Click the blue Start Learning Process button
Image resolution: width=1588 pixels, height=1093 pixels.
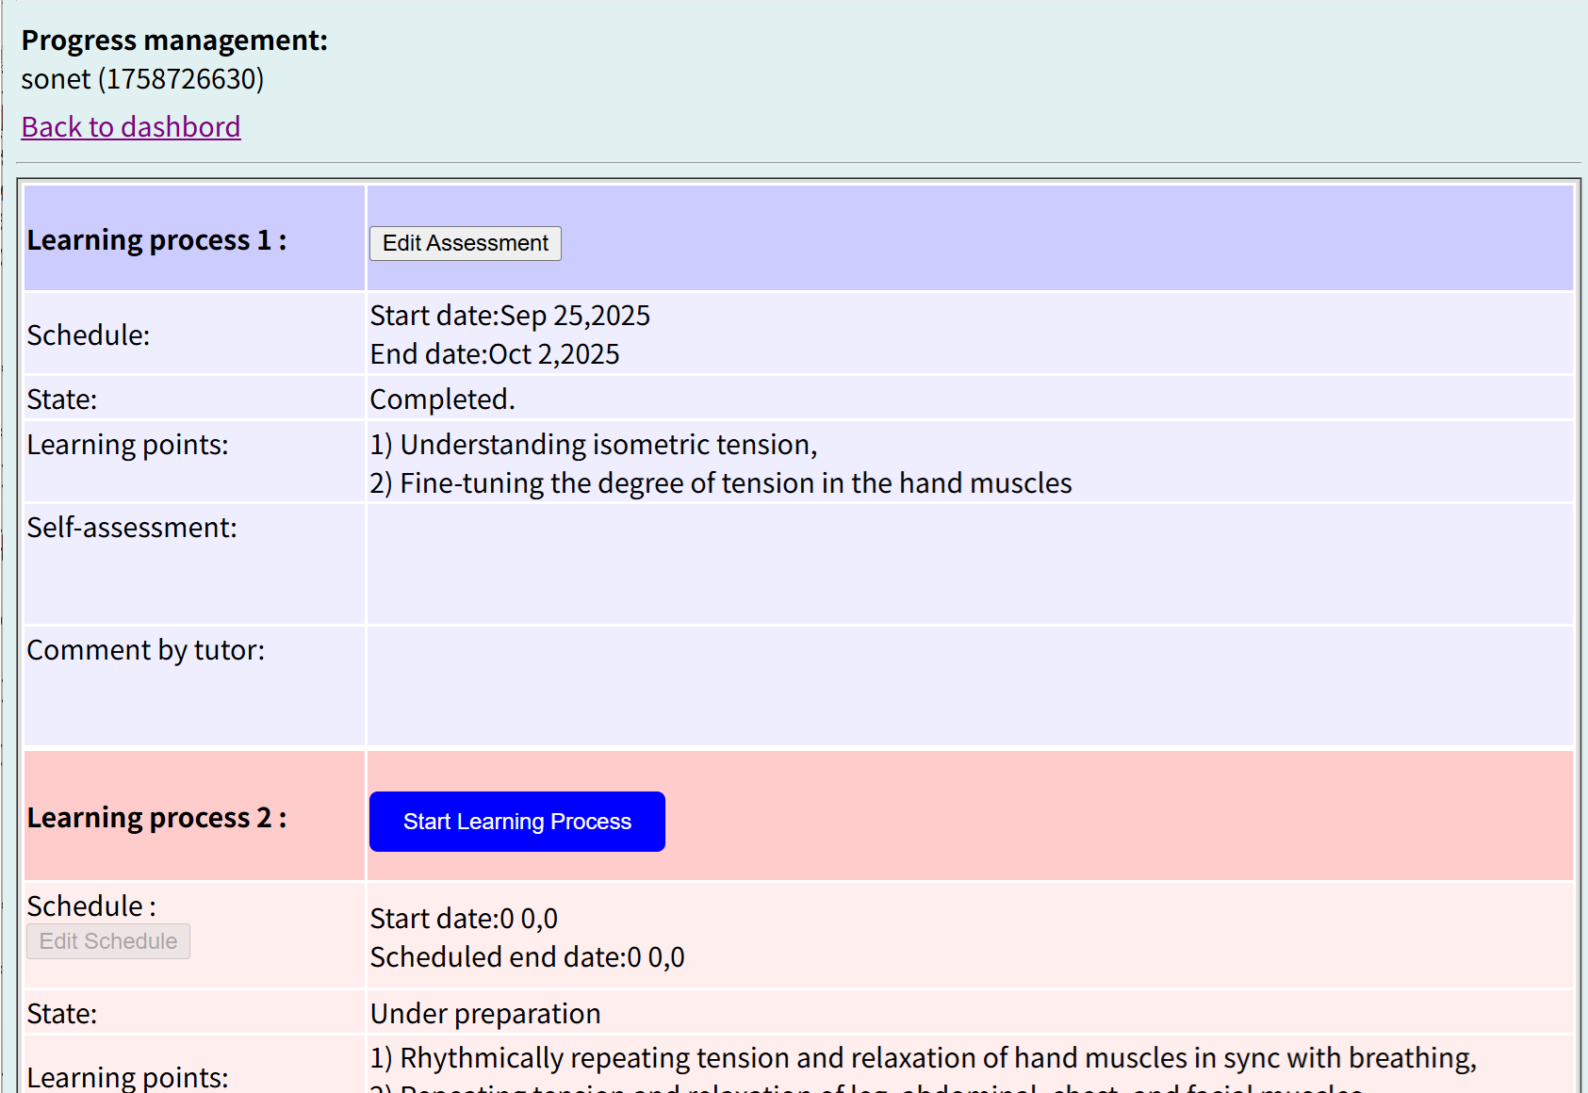[x=516, y=822]
